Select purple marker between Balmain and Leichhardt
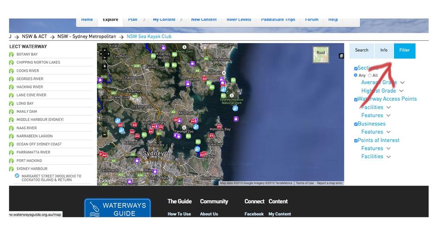 click(137, 161)
